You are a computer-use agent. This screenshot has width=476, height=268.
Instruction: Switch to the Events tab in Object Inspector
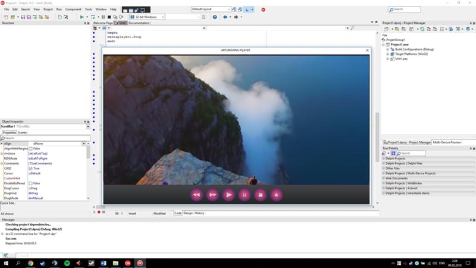click(22, 133)
